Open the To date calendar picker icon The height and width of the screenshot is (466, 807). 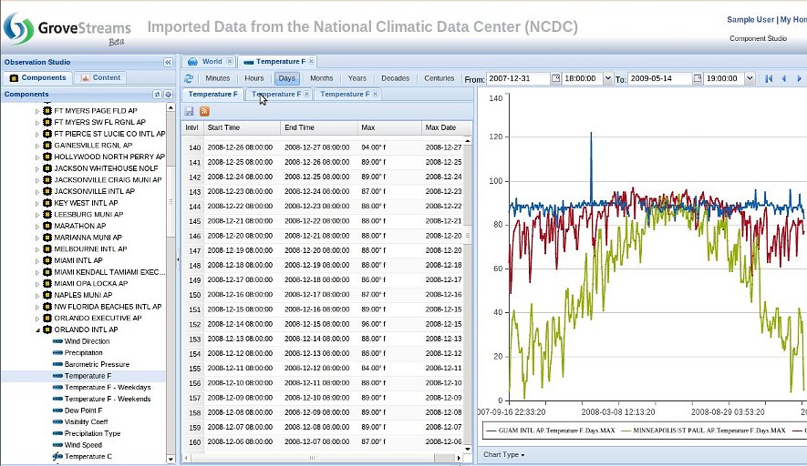(x=698, y=79)
